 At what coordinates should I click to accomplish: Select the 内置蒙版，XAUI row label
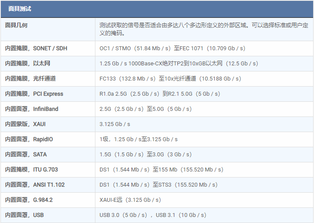(x=25, y=124)
